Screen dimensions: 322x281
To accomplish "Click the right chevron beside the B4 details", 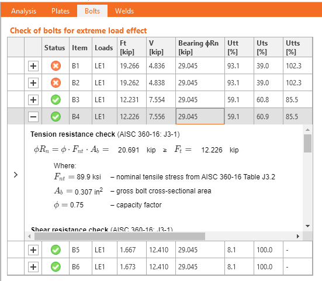I will coord(16,175).
